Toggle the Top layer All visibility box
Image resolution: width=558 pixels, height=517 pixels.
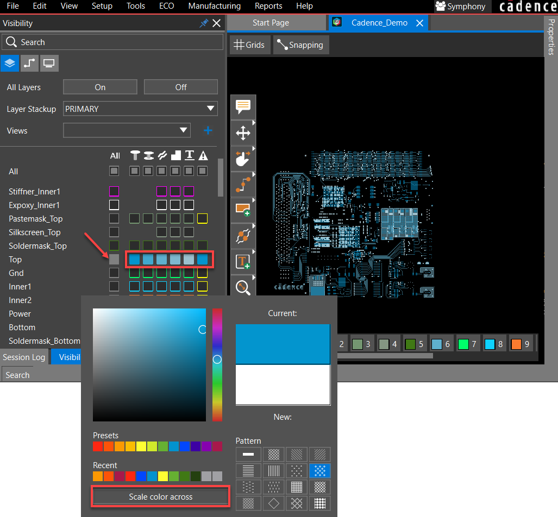click(x=114, y=260)
